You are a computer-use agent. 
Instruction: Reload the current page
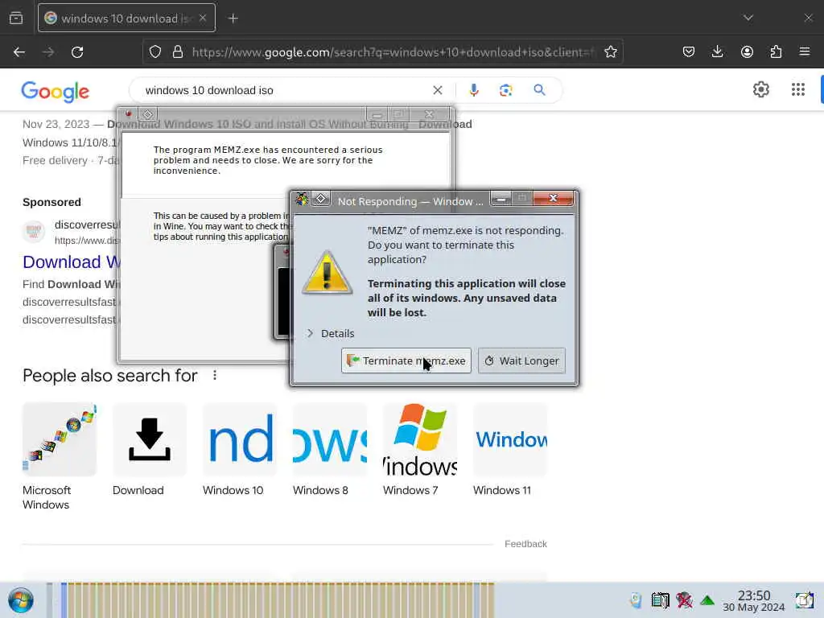coord(77,52)
